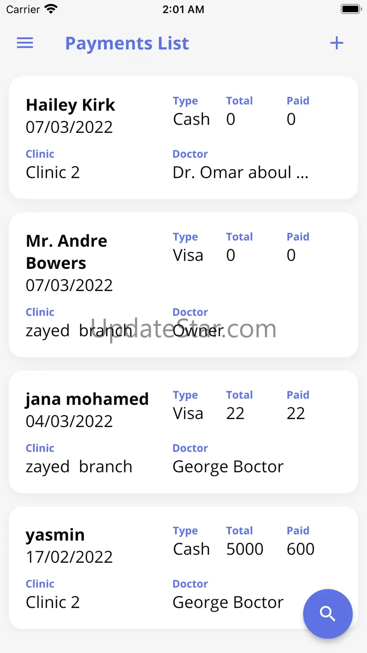
Task: Tap Clinic 2 on Hailey Kirk card
Action: pyautogui.click(x=53, y=173)
